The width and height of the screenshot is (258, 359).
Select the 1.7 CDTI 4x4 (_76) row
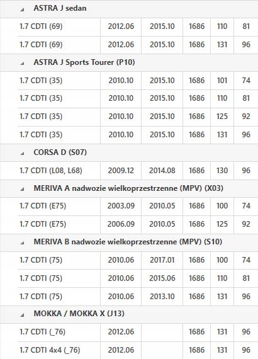(x=138, y=350)
